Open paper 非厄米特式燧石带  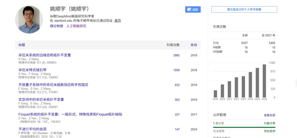click(x=32, y=70)
